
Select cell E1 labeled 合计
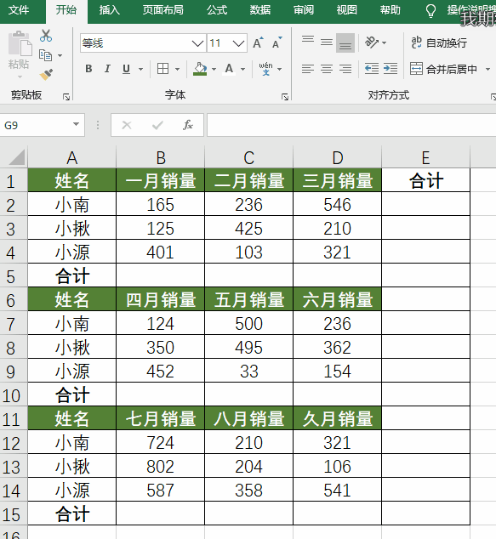pos(426,180)
